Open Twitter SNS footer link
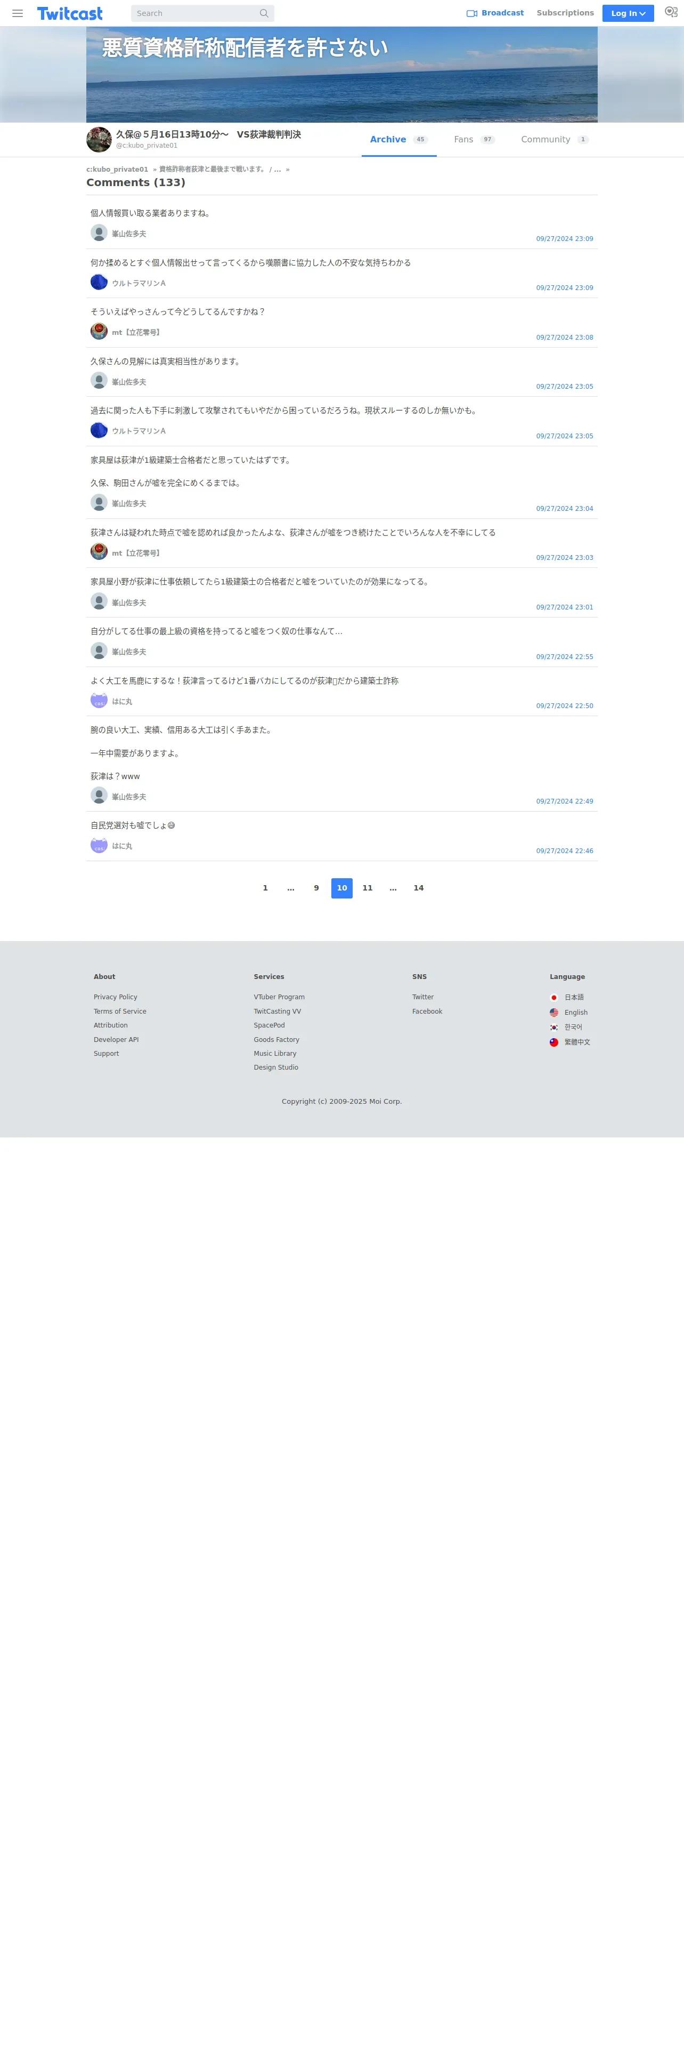The width and height of the screenshot is (684, 2054). tap(423, 998)
